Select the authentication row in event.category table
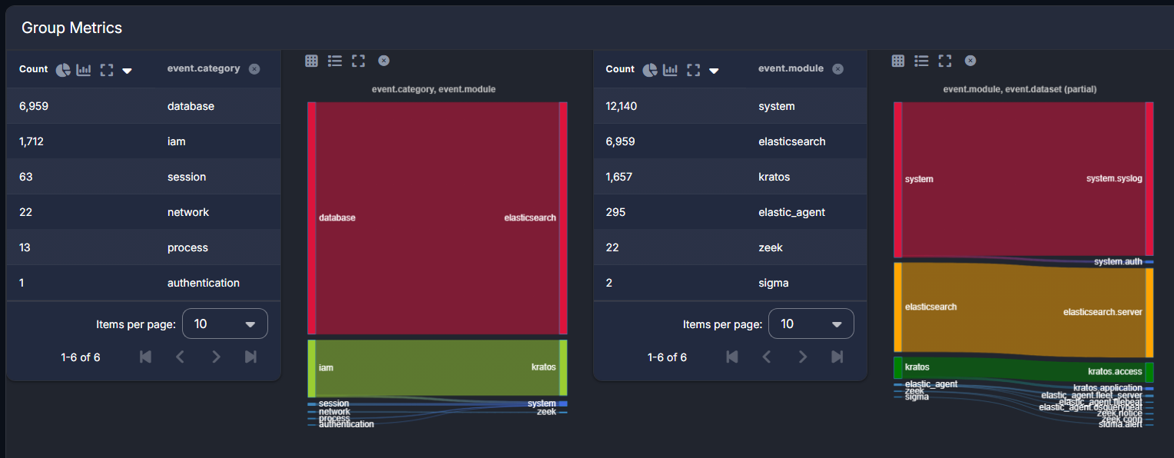This screenshot has width=1174, height=458. [x=144, y=283]
